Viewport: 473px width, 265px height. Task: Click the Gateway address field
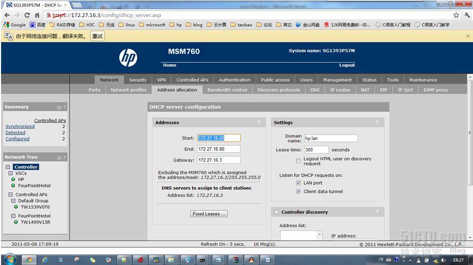(x=219, y=160)
